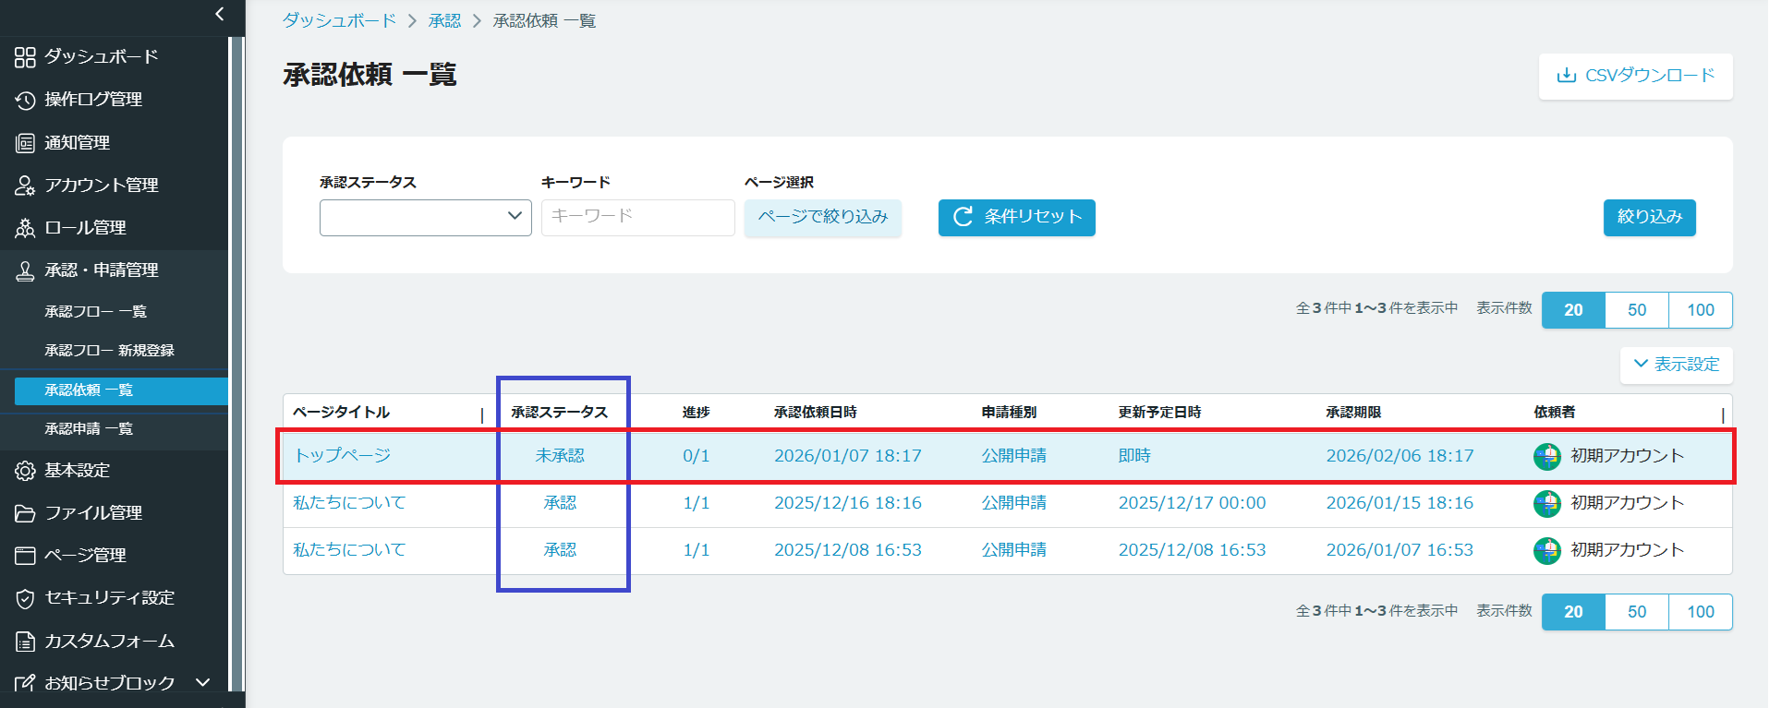Set top display count to 100

pyautogui.click(x=1700, y=310)
